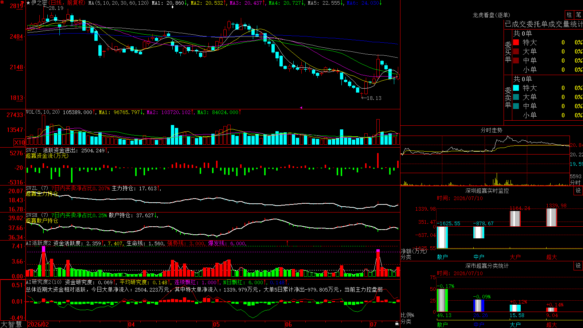Viewport: 583px width, 328px height.
Task: Click the 深圳超赢实时监控 panel title
Action: [487, 191]
